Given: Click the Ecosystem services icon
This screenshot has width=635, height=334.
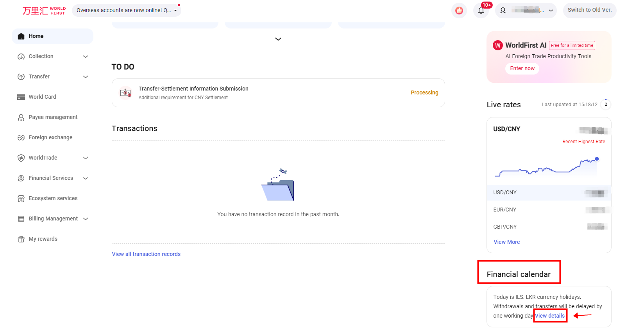Looking at the screenshot, I should 21,199.
